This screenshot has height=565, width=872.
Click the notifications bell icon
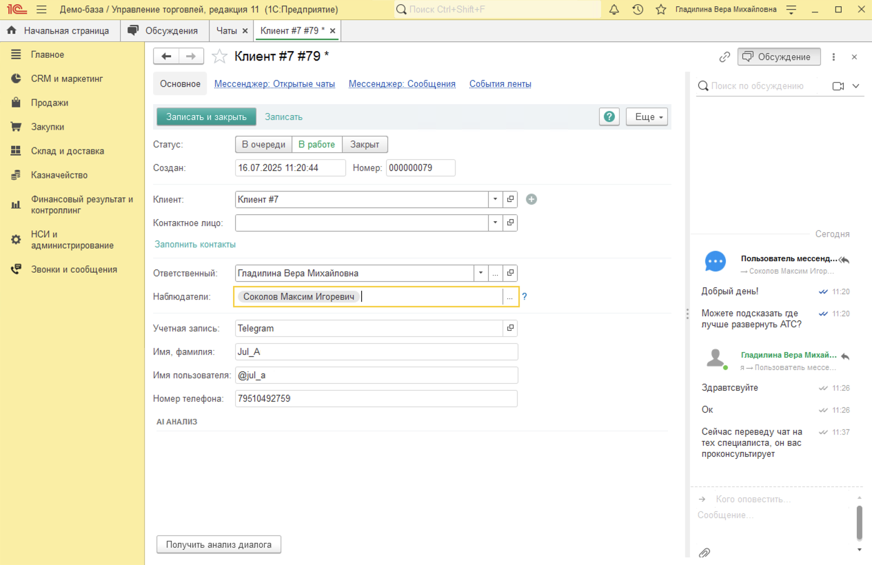pos(614,10)
